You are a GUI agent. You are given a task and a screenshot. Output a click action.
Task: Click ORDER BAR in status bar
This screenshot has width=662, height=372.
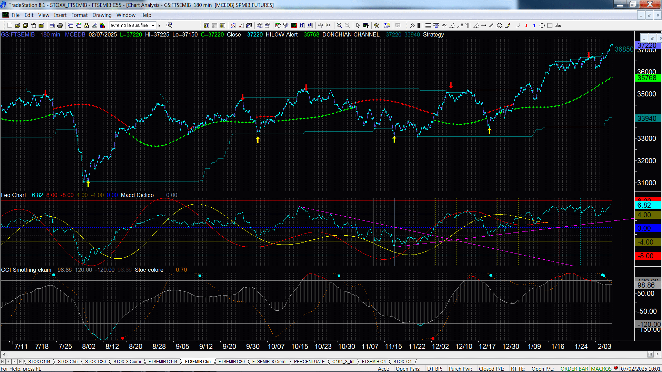click(574, 369)
